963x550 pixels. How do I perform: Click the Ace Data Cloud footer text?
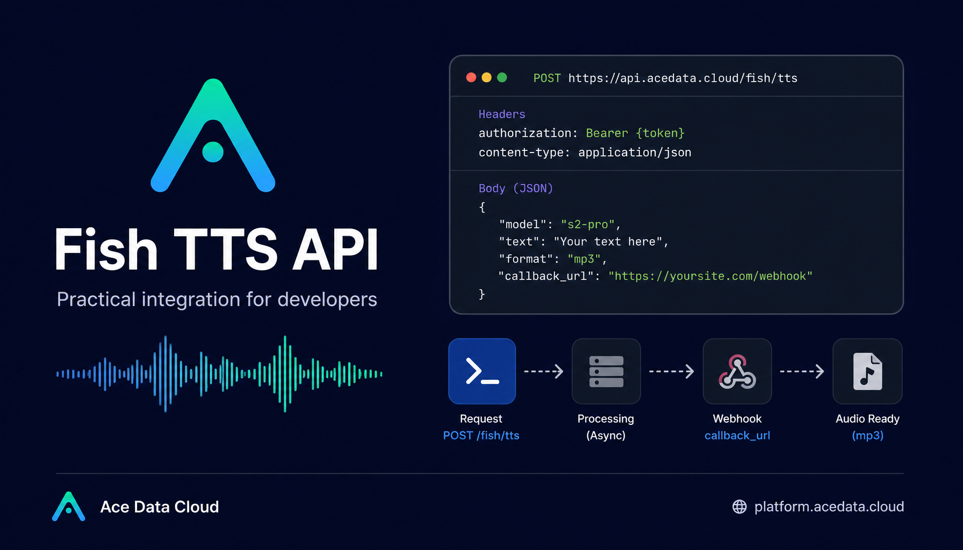[x=160, y=506]
